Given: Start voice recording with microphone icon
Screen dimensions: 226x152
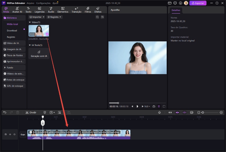Looking at the screenshot, I should click(159, 113).
